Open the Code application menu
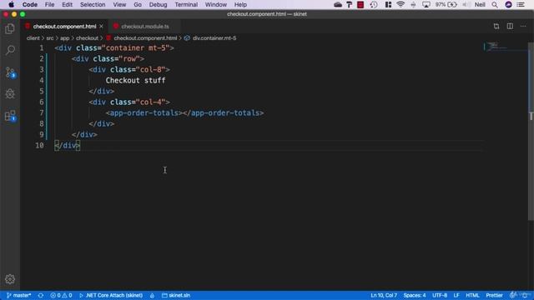The width and height of the screenshot is (534, 300). point(30,4)
